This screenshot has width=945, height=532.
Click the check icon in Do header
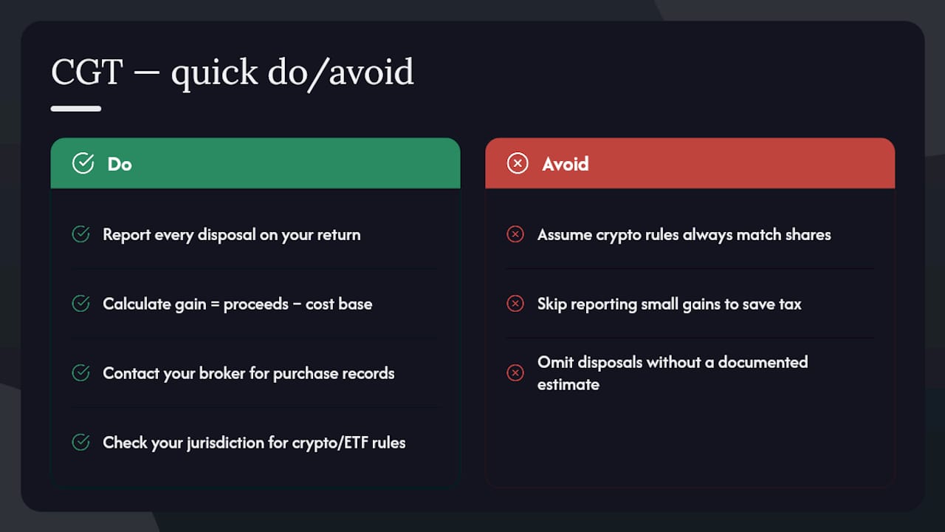pos(83,163)
